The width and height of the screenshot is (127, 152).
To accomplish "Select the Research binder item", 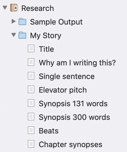I will 38,8.
